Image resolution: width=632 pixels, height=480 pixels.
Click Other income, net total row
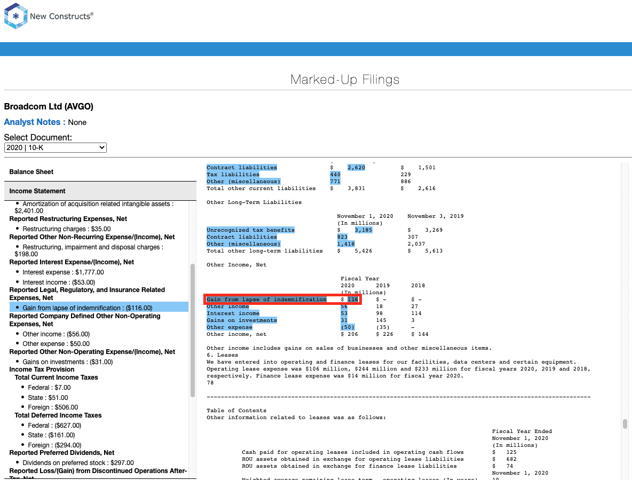point(318,335)
